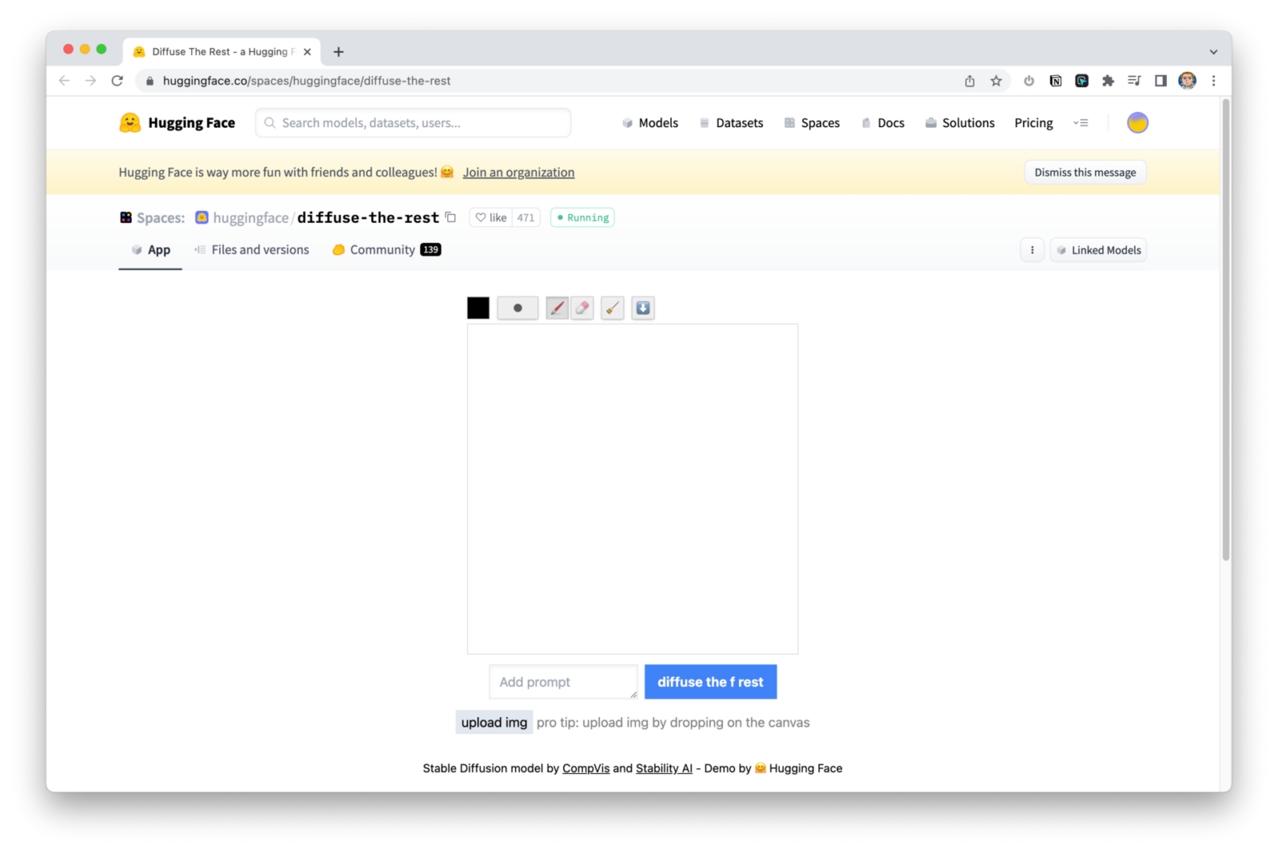Dismiss this message banner
Screen dimensions: 1278x853
pyautogui.click(x=1085, y=173)
